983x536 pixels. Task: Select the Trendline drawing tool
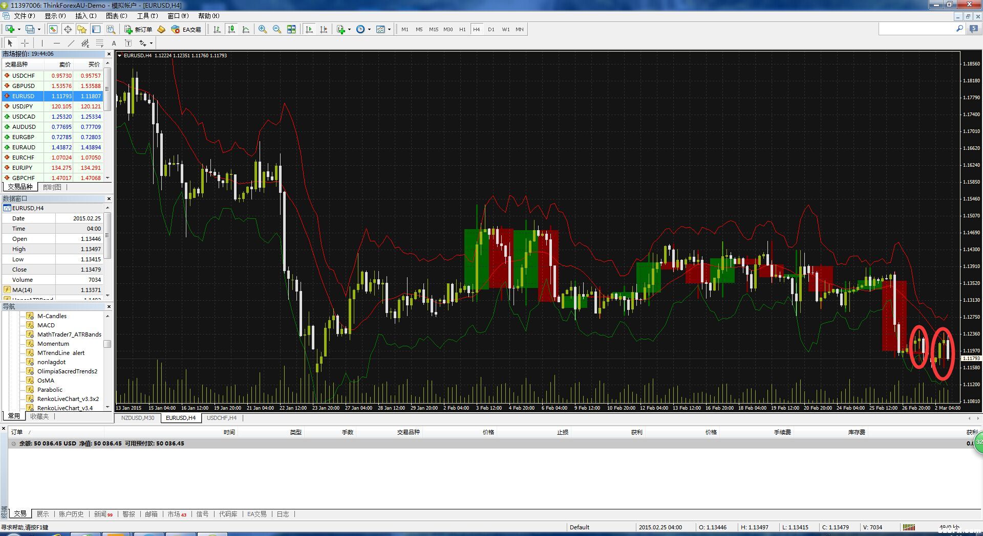click(x=71, y=43)
